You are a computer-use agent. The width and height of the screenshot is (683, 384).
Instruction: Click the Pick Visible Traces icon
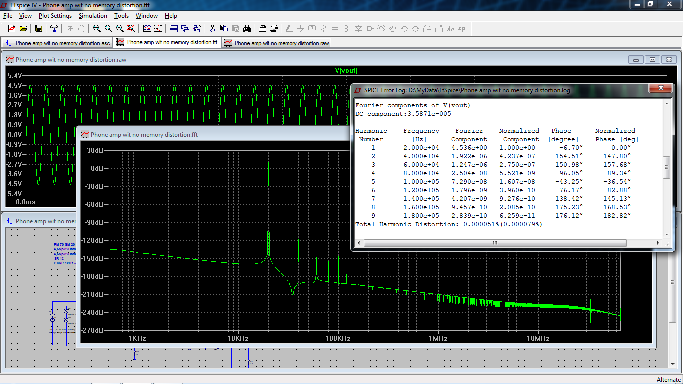[x=147, y=28]
